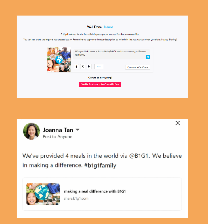Open See The Total Impacts I've Created To Date
The image size is (208, 224).
tap(100, 84)
